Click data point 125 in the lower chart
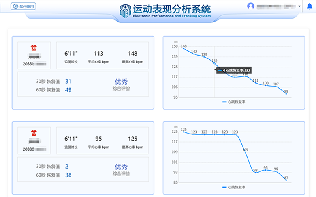This screenshot has width=316, height=197. point(184,132)
